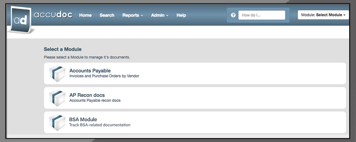Open the Module: Select Module dropdown
Viewport: 356px width, 142px height.
point(323,15)
